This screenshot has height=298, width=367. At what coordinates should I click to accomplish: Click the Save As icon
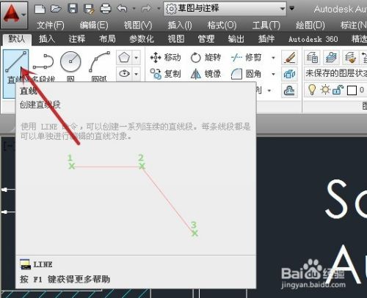point(89,9)
